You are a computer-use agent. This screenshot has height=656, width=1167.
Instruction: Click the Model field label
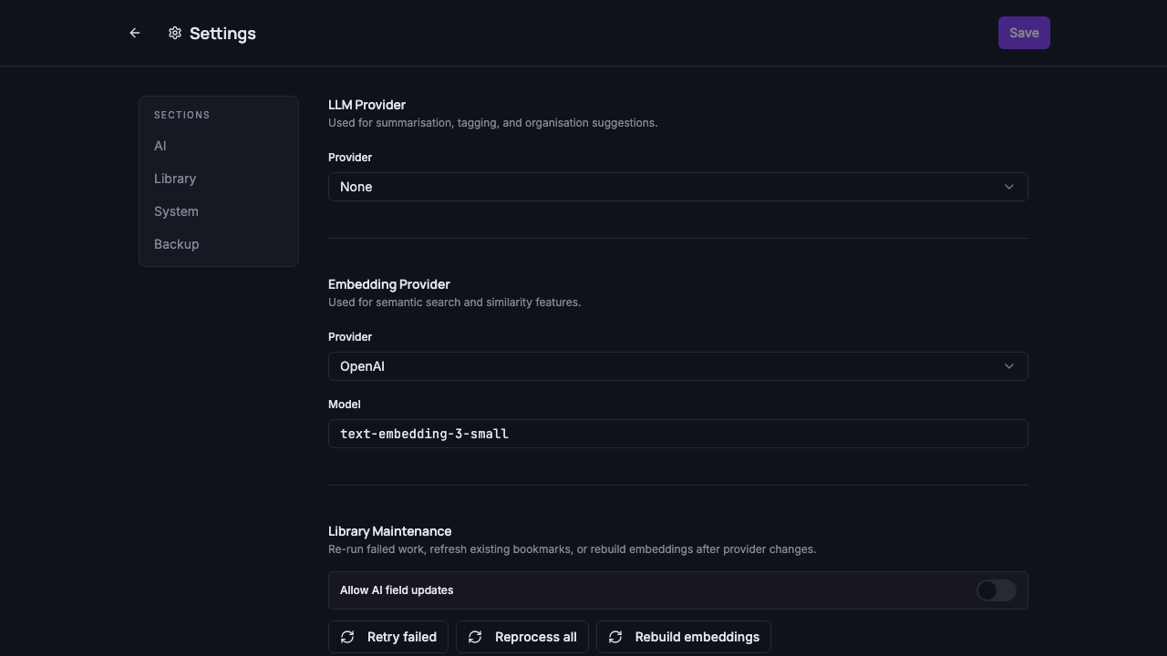345,405
